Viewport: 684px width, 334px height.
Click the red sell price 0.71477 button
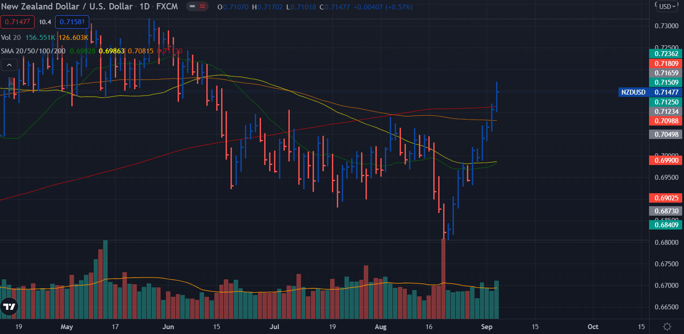point(17,22)
